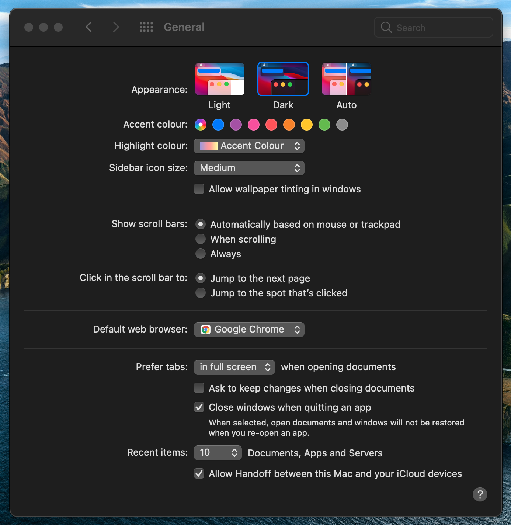Select the Dark appearance thumbnail

point(283,79)
